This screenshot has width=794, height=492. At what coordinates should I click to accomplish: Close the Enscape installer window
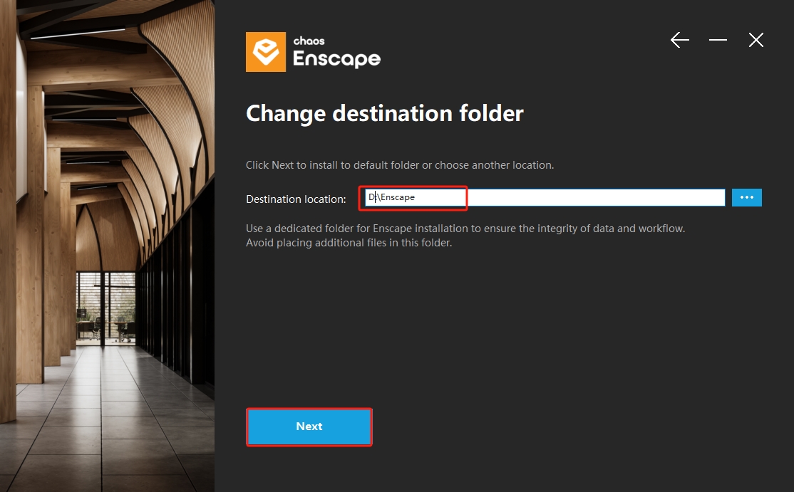pyautogui.click(x=756, y=41)
